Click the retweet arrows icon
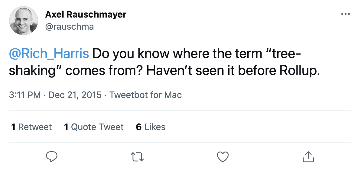361x170 pixels. pos(137,156)
